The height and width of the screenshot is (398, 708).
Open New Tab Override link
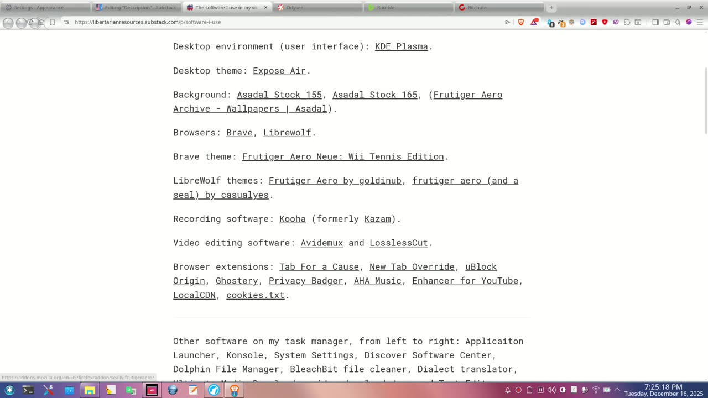click(412, 267)
